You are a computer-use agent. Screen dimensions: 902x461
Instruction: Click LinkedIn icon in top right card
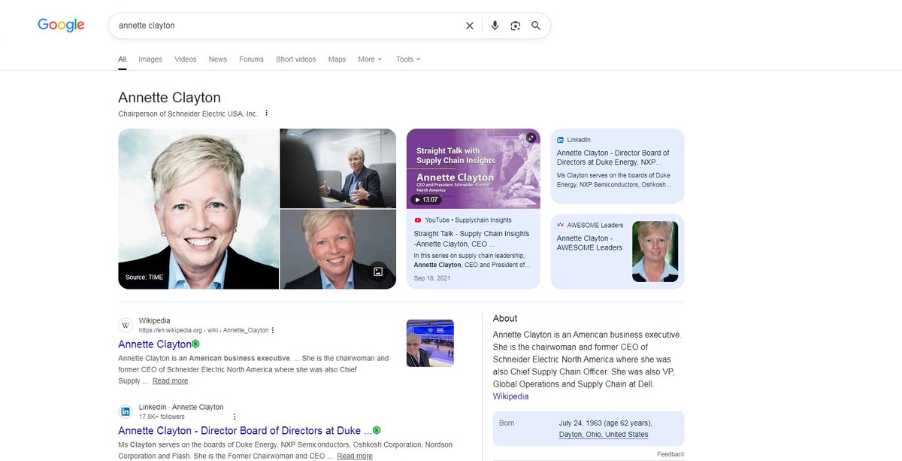click(560, 140)
